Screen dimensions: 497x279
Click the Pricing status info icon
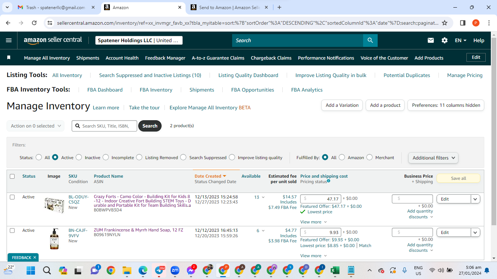pos(329,181)
